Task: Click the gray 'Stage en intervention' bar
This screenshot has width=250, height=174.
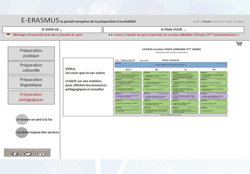Action: pyautogui.click(x=171, y=115)
